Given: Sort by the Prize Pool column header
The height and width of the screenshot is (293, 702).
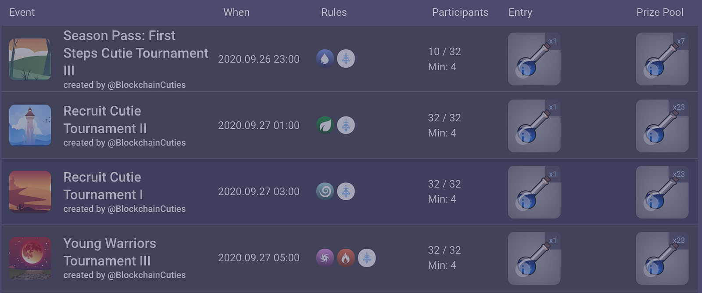Looking at the screenshot, I should point(660,12).
